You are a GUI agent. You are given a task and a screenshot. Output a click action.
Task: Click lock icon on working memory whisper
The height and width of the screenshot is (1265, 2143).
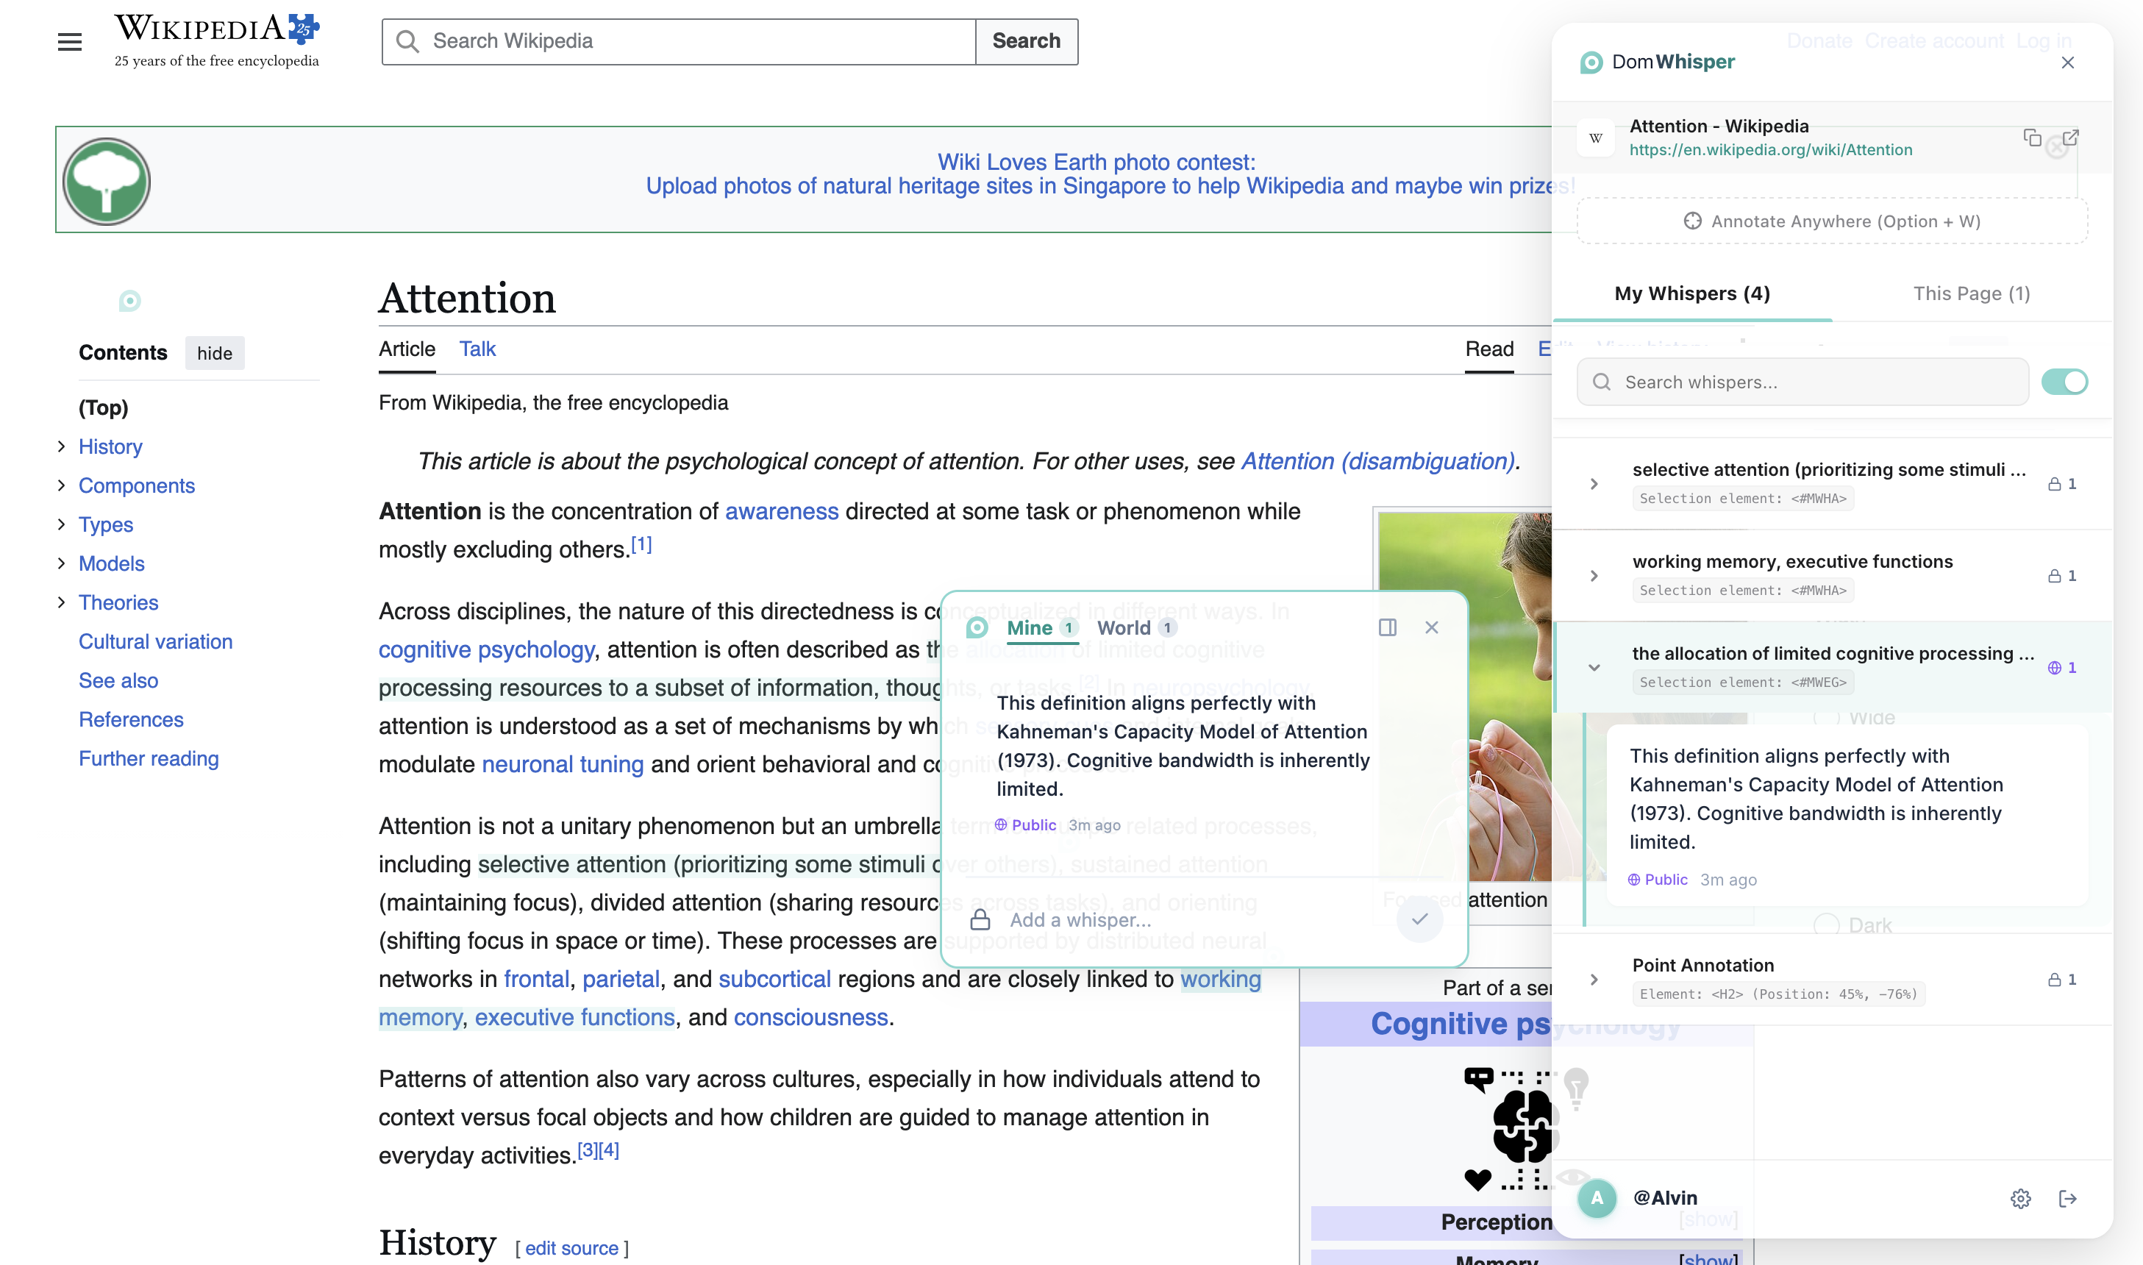point(2055,577)
